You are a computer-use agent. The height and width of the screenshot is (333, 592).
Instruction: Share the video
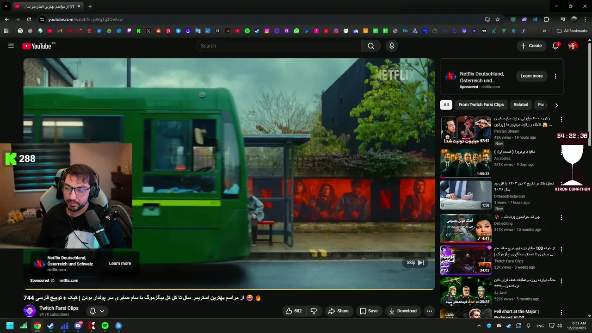coord(339,311)
